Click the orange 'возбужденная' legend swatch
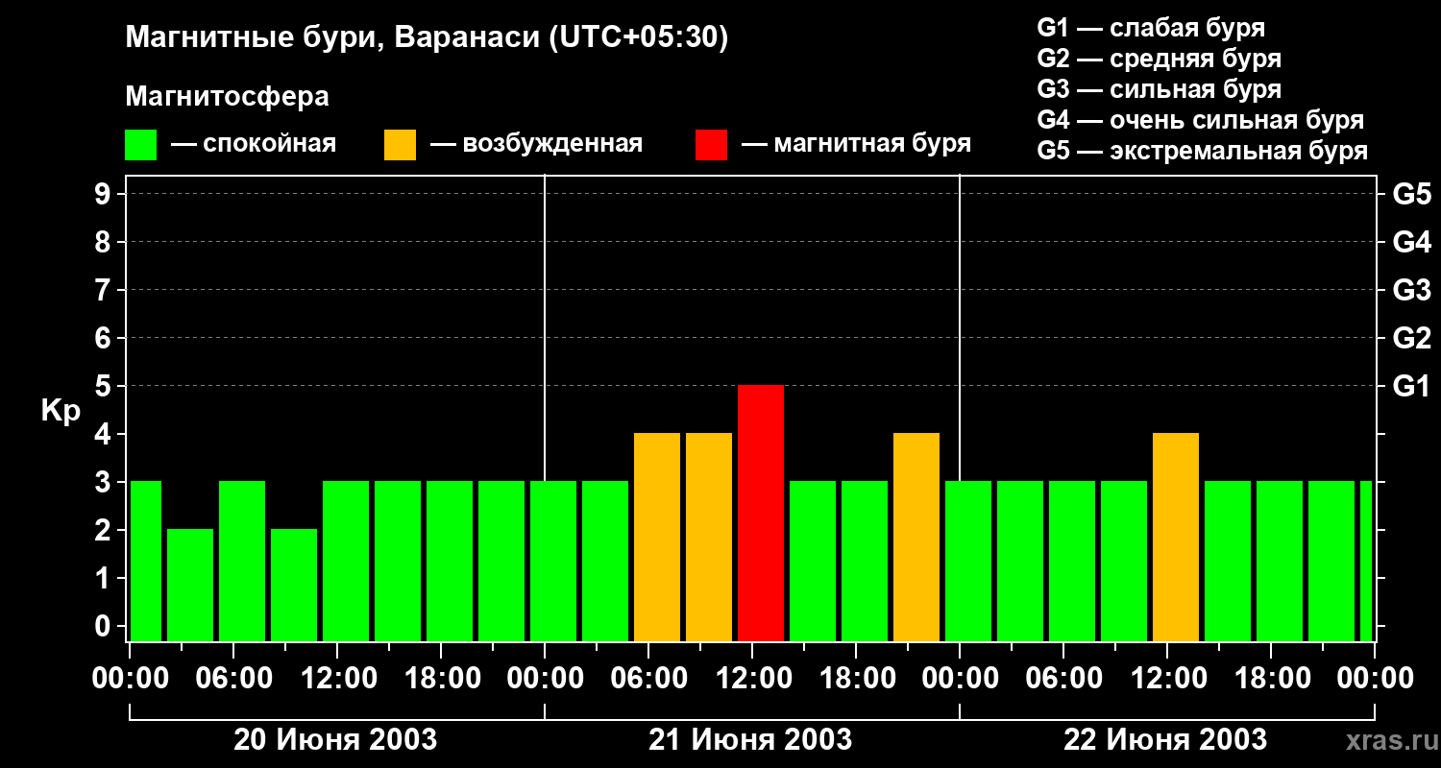 tap(401, 145)
